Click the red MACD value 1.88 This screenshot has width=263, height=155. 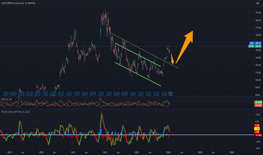click(257, 132)
